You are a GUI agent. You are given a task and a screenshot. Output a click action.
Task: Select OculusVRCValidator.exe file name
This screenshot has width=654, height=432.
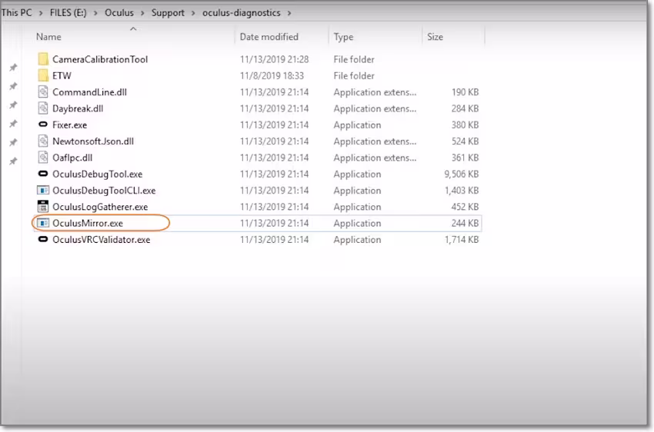(101, 240)
